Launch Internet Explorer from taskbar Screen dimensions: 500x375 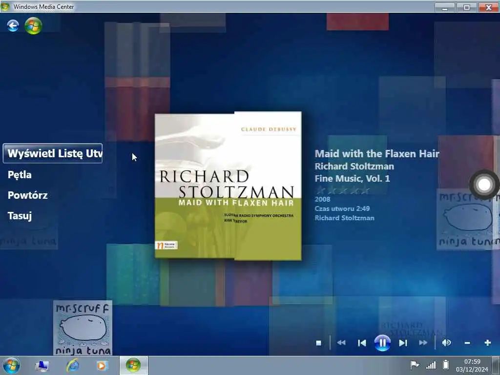pos(73,365)
